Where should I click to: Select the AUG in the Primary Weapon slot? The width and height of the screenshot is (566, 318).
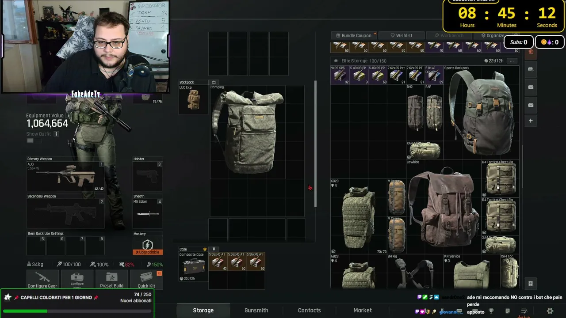65,177
